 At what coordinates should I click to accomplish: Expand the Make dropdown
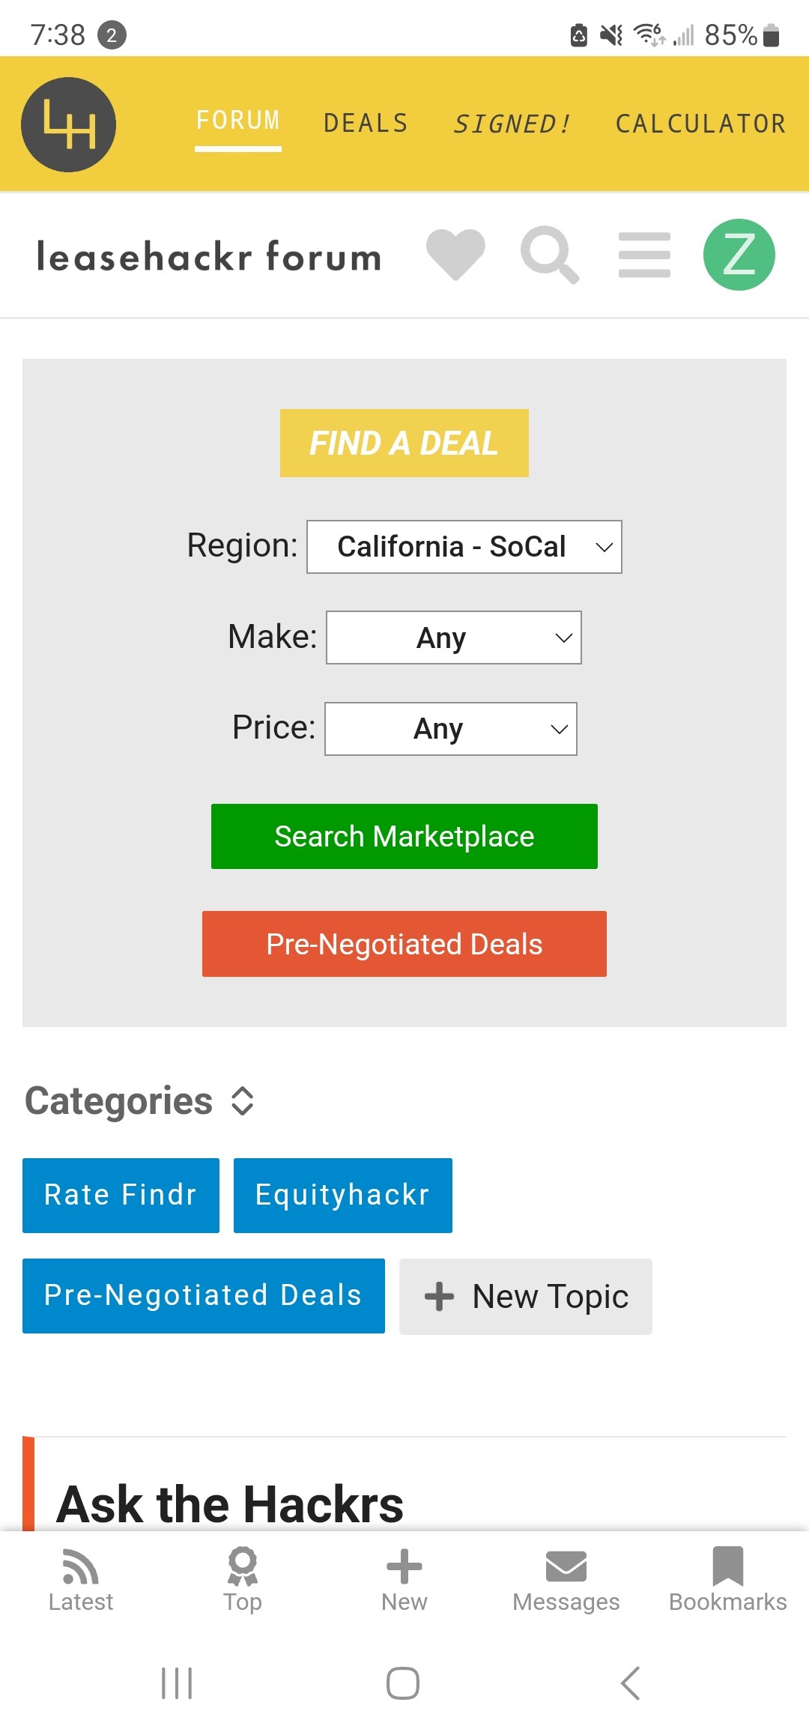(454, 638)
